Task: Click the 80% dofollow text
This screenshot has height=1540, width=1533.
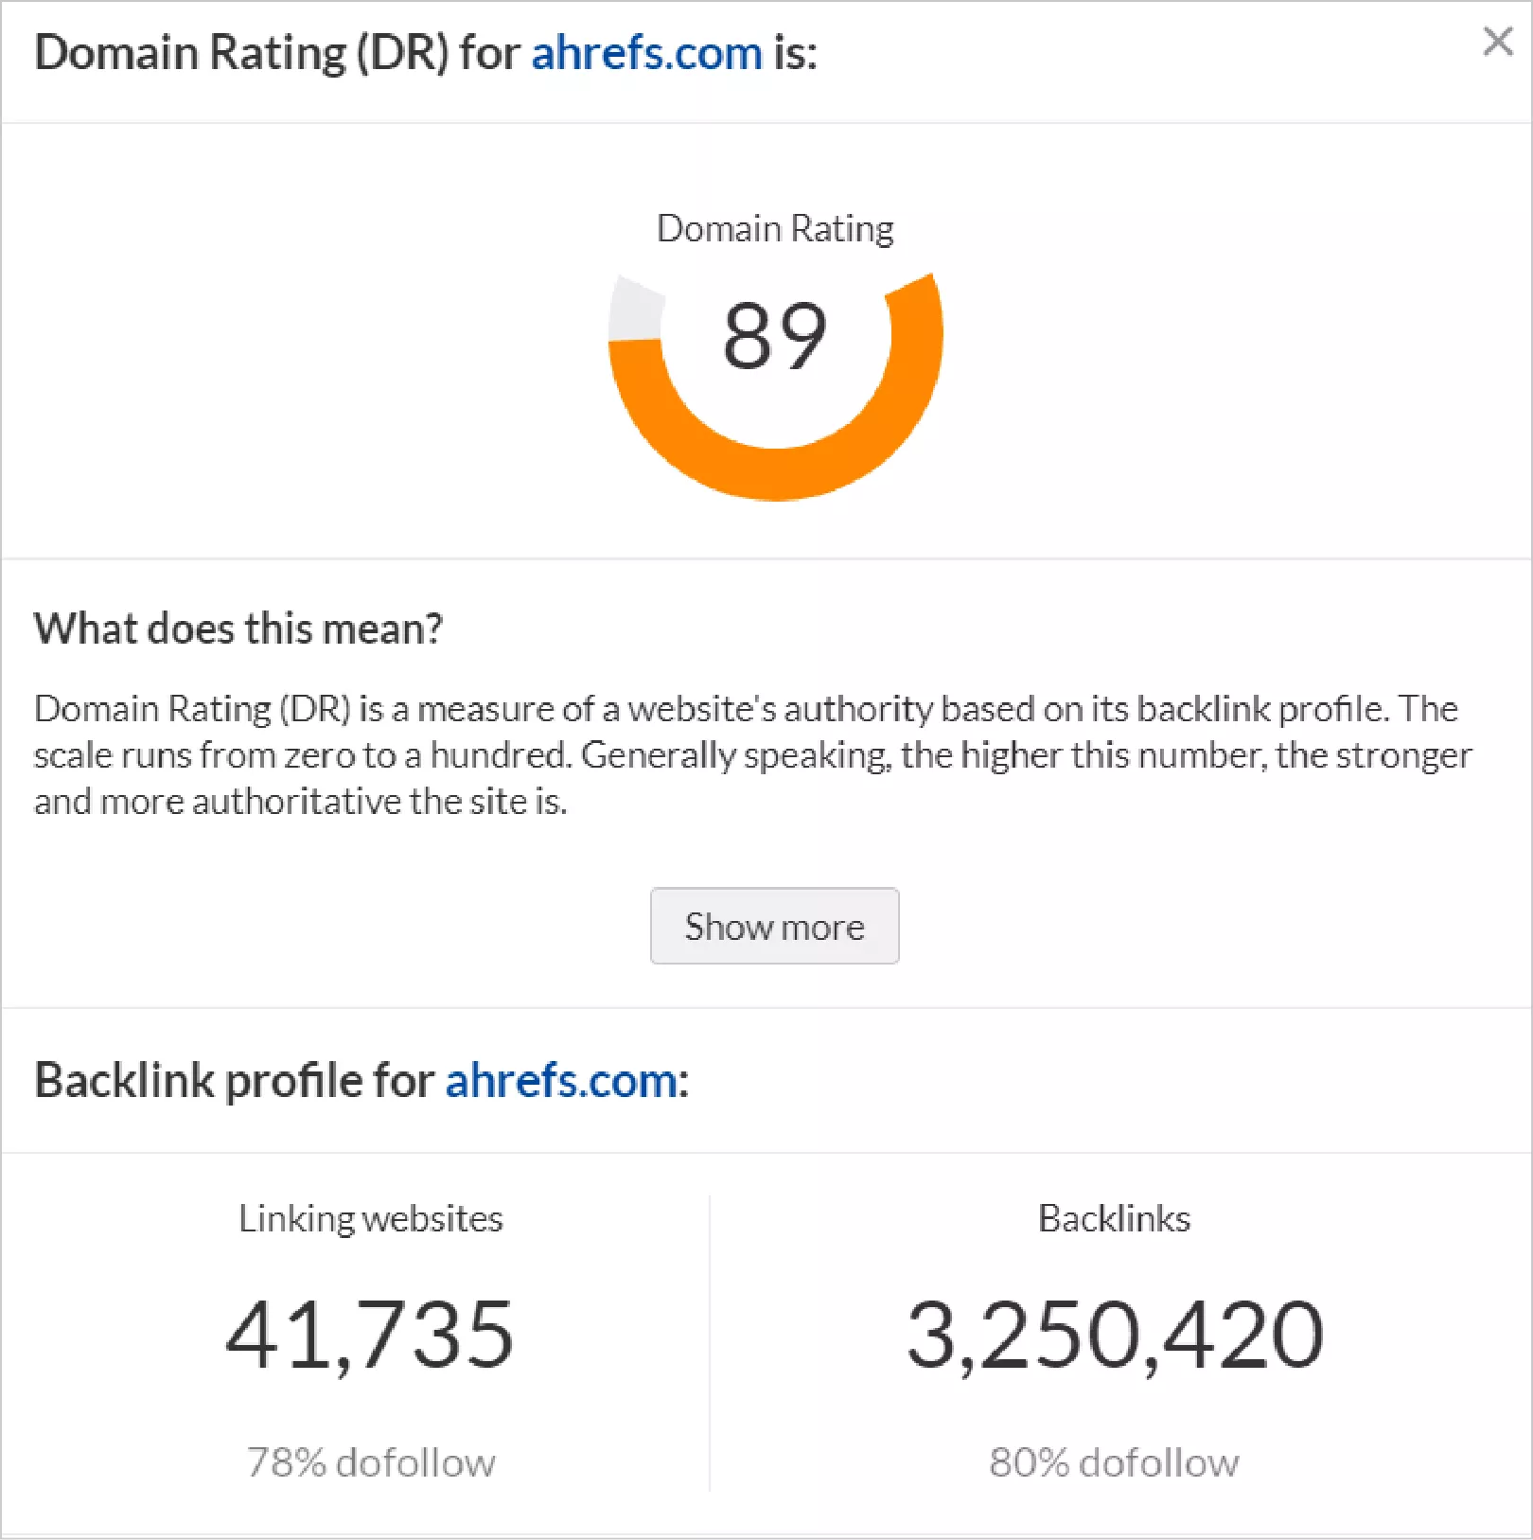Action: [x=1114, y=1462]
